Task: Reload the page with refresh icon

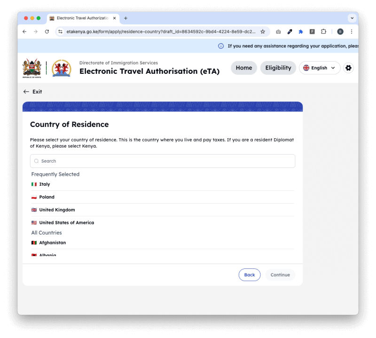Action: pos(47,31)
